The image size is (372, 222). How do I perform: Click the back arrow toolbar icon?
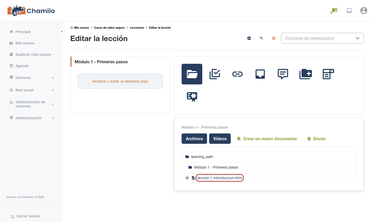pos(249,38)
